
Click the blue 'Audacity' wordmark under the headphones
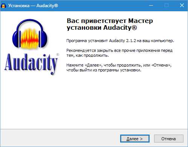[x=31, y=64]
